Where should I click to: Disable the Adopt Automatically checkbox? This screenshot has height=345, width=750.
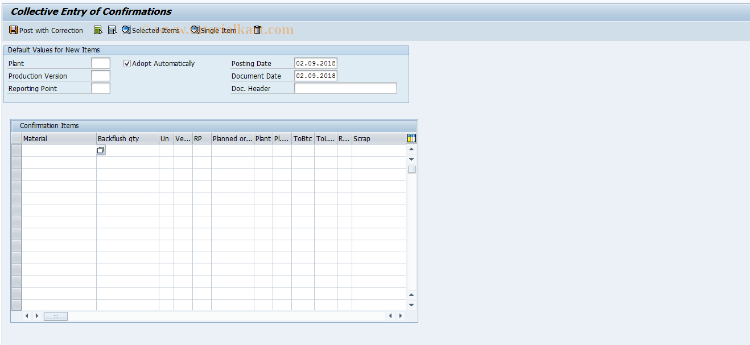(126, 63)
